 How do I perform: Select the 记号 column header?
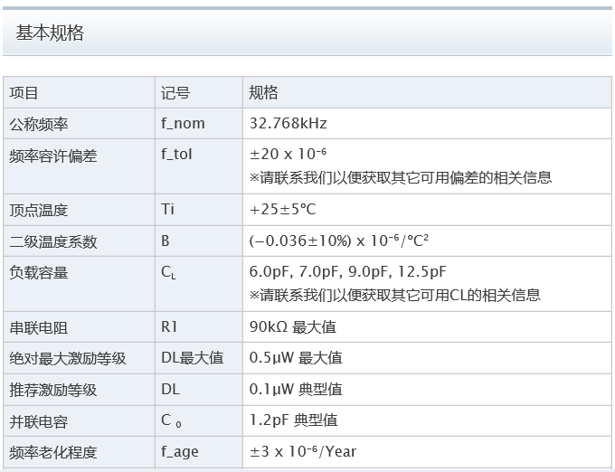175,92
